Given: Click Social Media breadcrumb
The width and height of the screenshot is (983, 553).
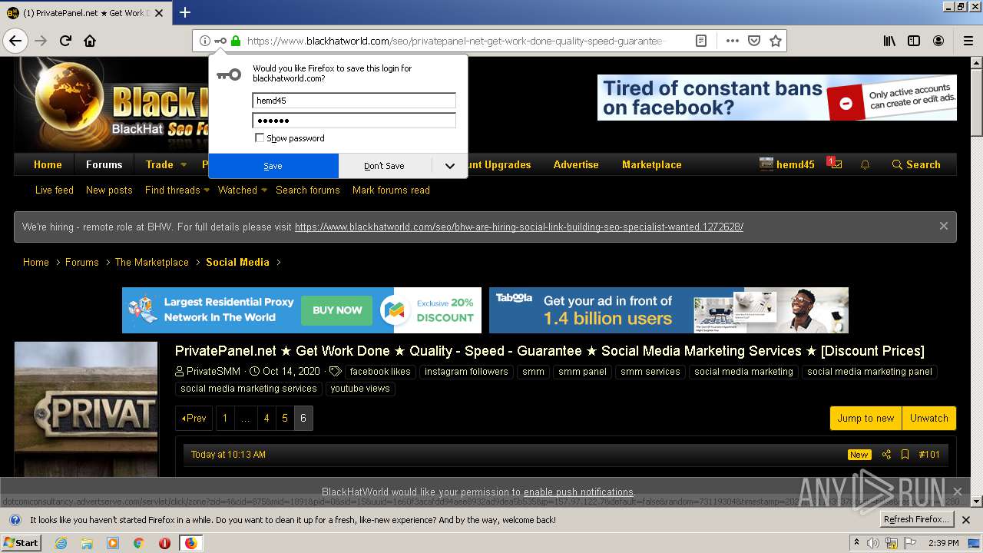Looking at the screenshot, I should [237, 262].
